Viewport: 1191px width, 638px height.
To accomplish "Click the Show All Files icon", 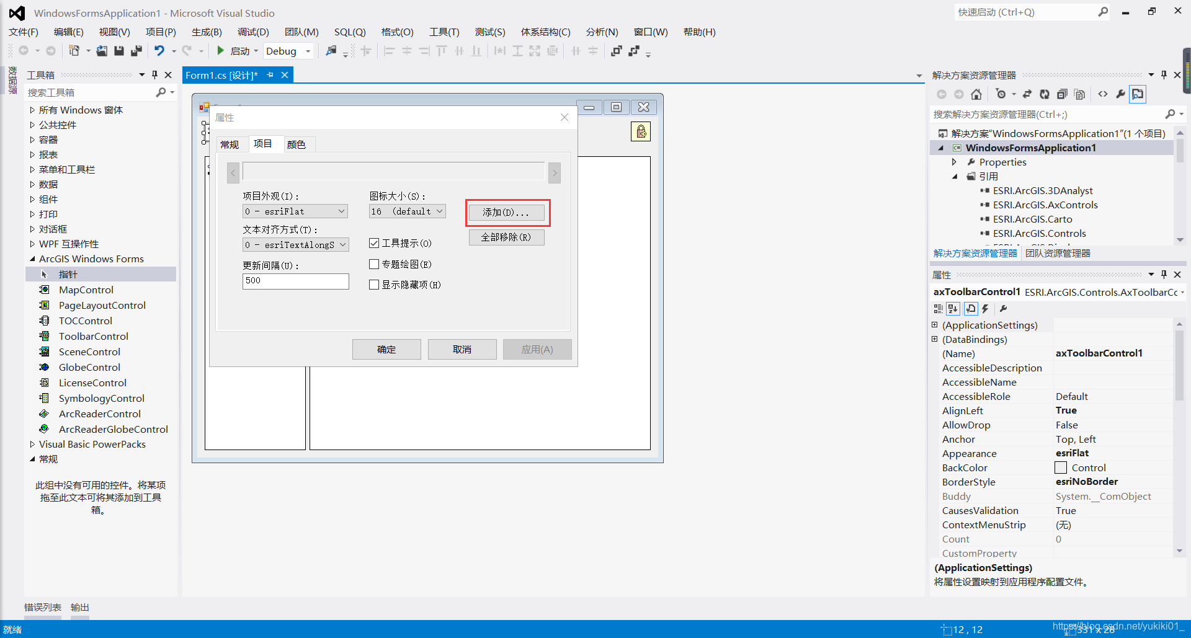I will tap(1080, 94).
